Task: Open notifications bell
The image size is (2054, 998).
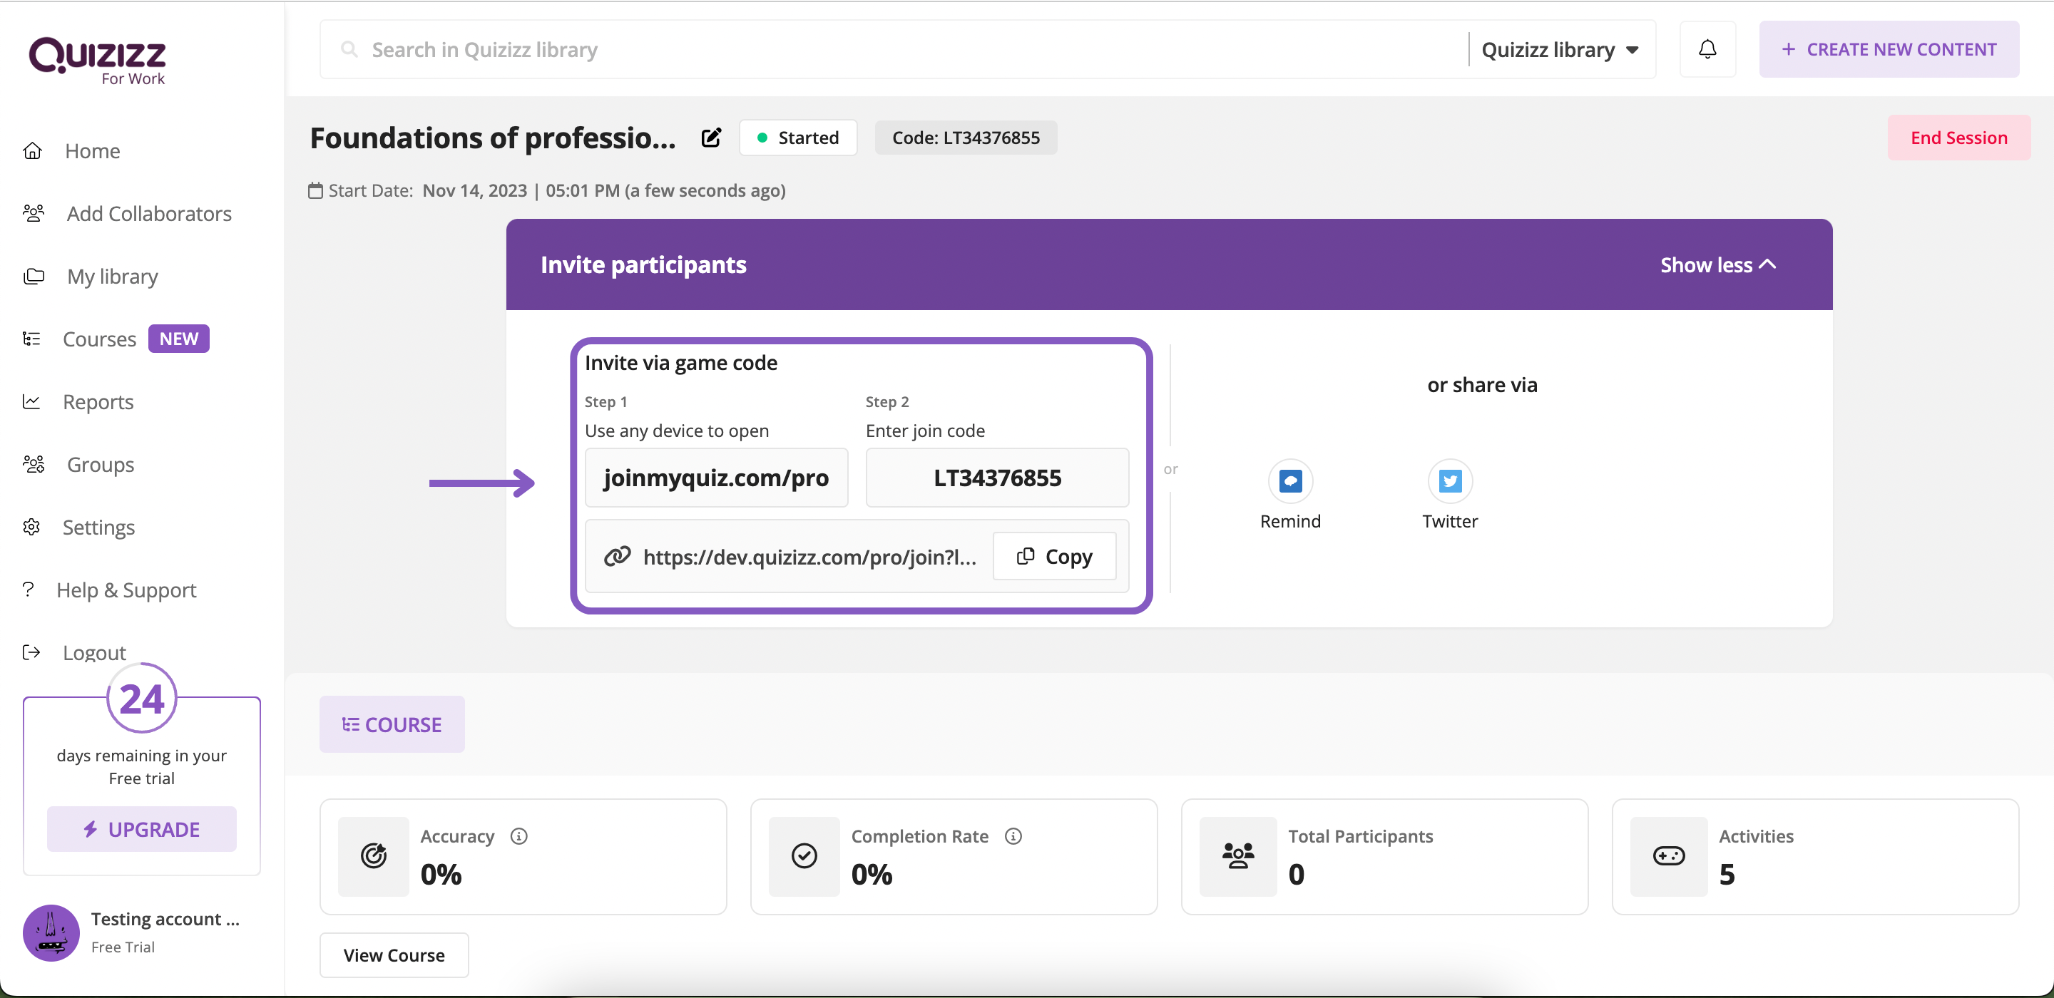Action: point(1707,49)
